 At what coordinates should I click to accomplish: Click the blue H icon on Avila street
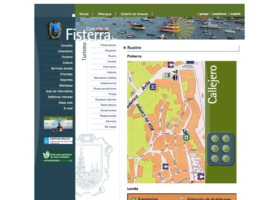[x=153, y=87]
